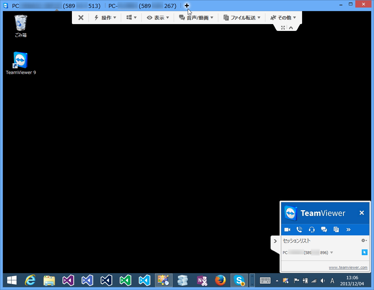Open Voice over IP via the headset icon
374x290 pixels.
(x=311, y=230)
